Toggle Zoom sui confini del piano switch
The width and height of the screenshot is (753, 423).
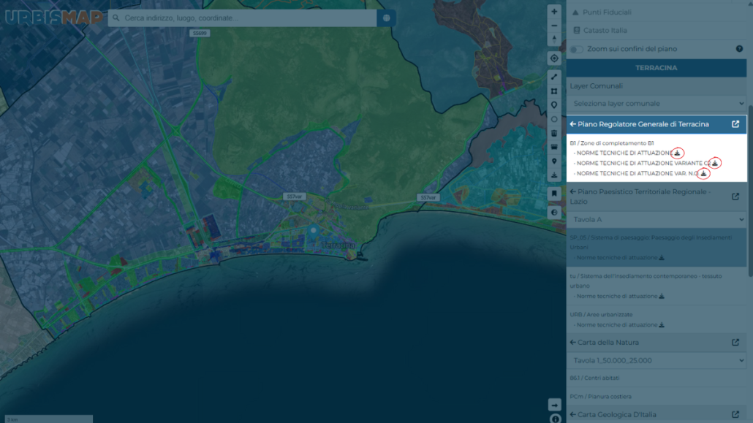(576, 50)
